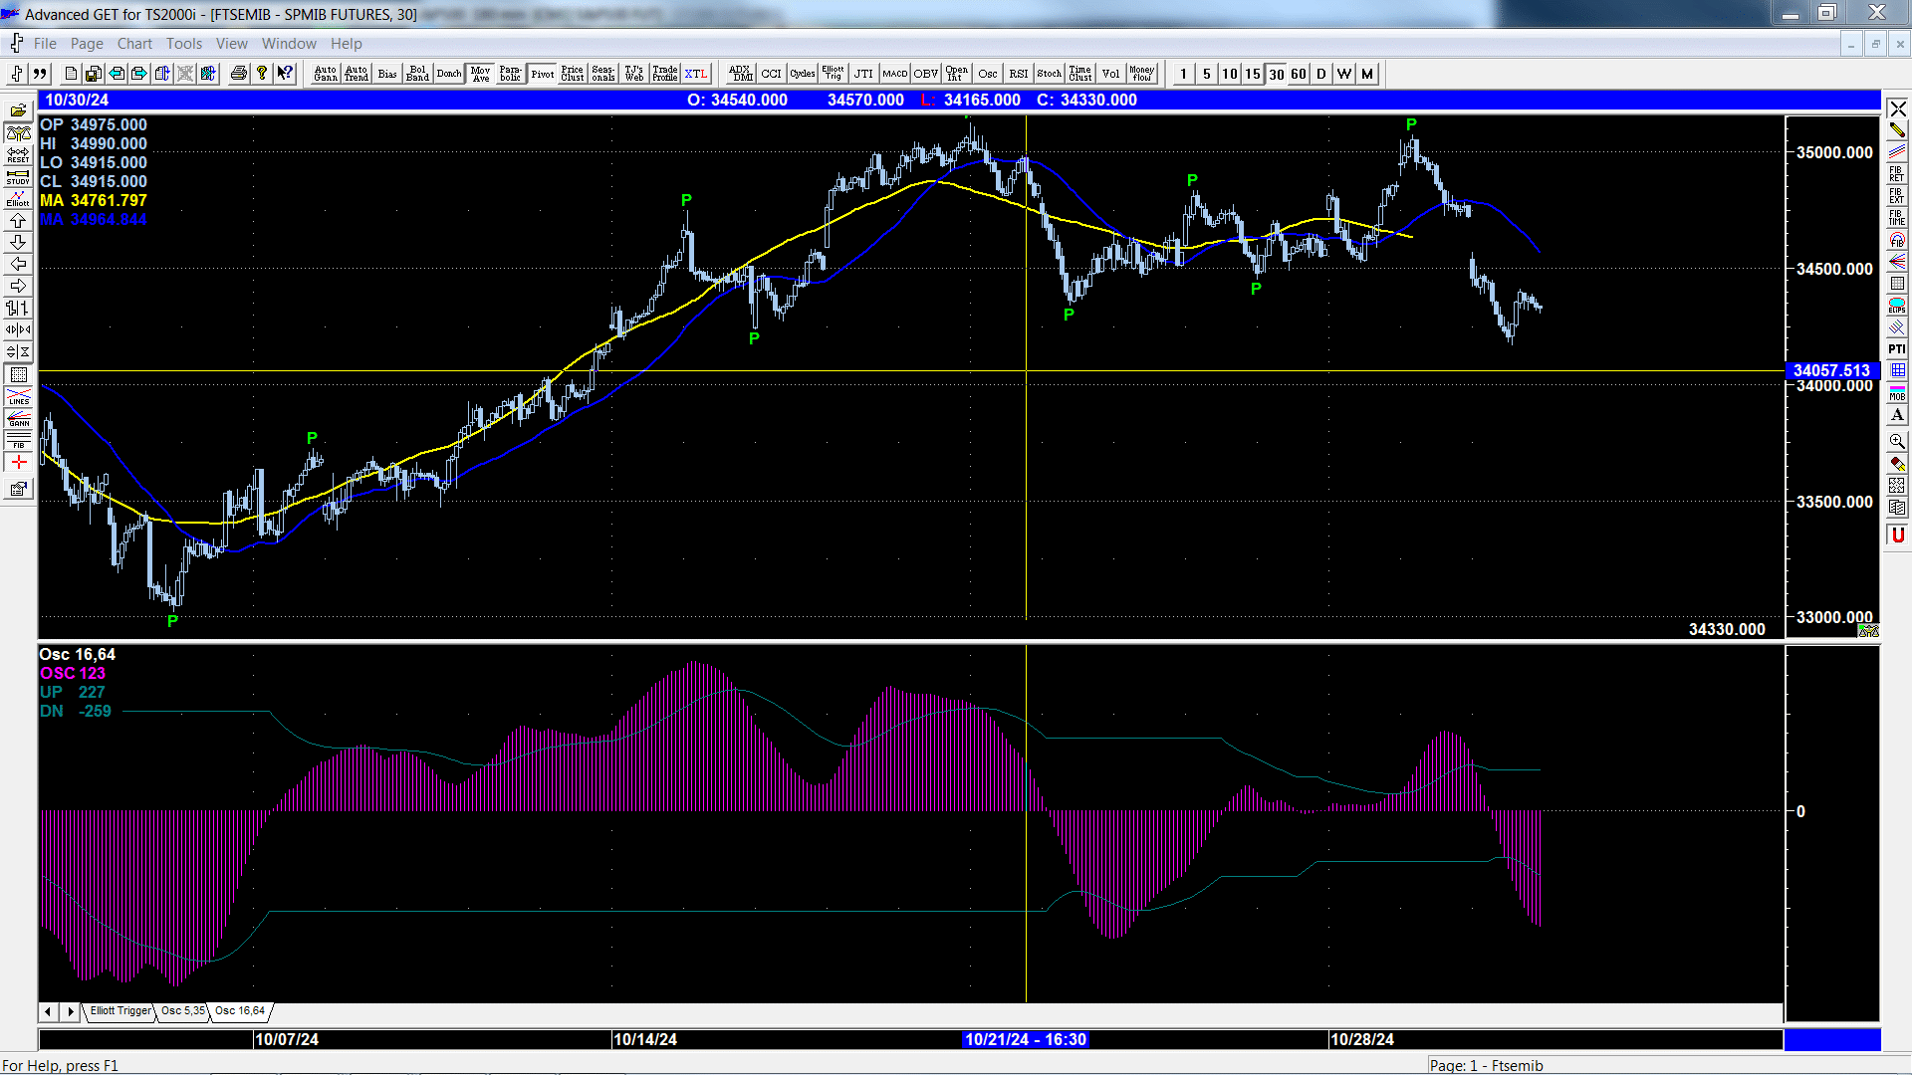Toggle the Mov Ave study button
The image size is (1912, 1075).
coord(480,74)
